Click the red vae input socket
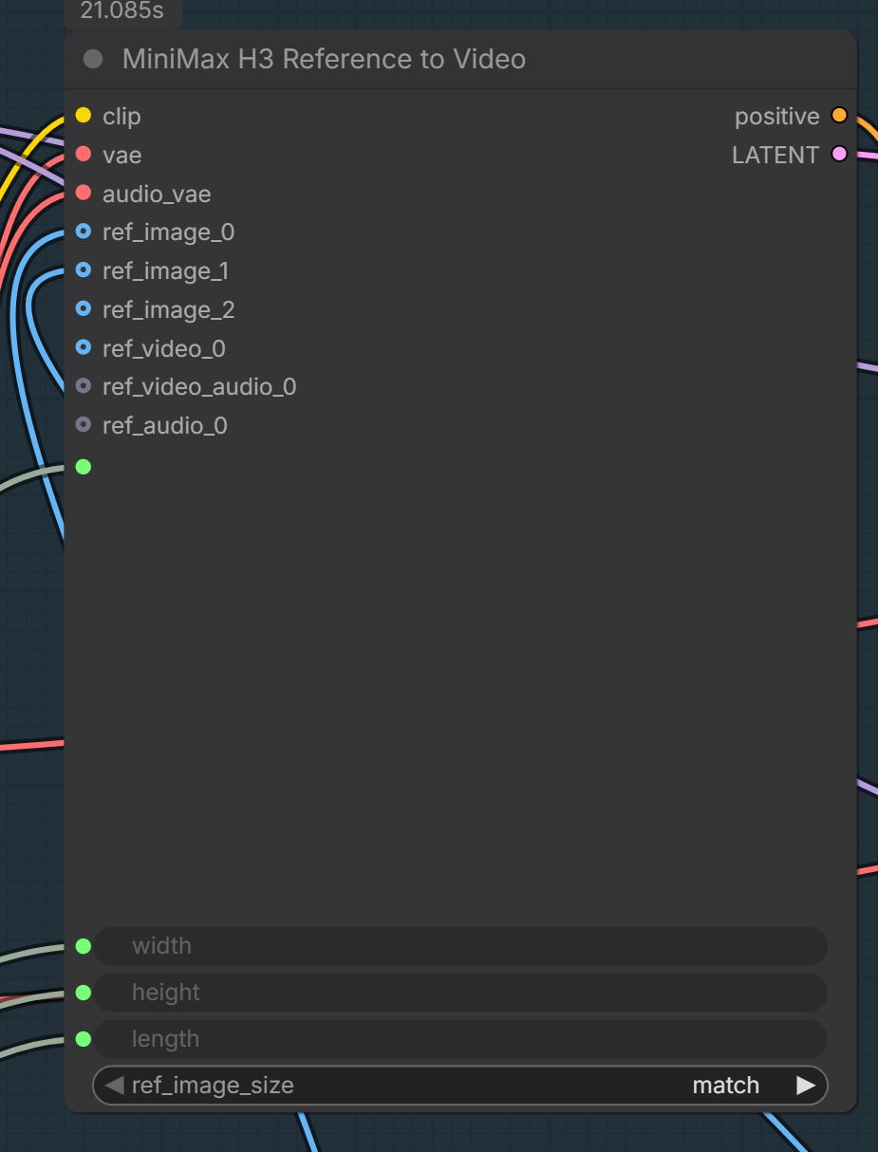Image resolution: width=878 pixels, height=1152 pixels. (84, 155)
